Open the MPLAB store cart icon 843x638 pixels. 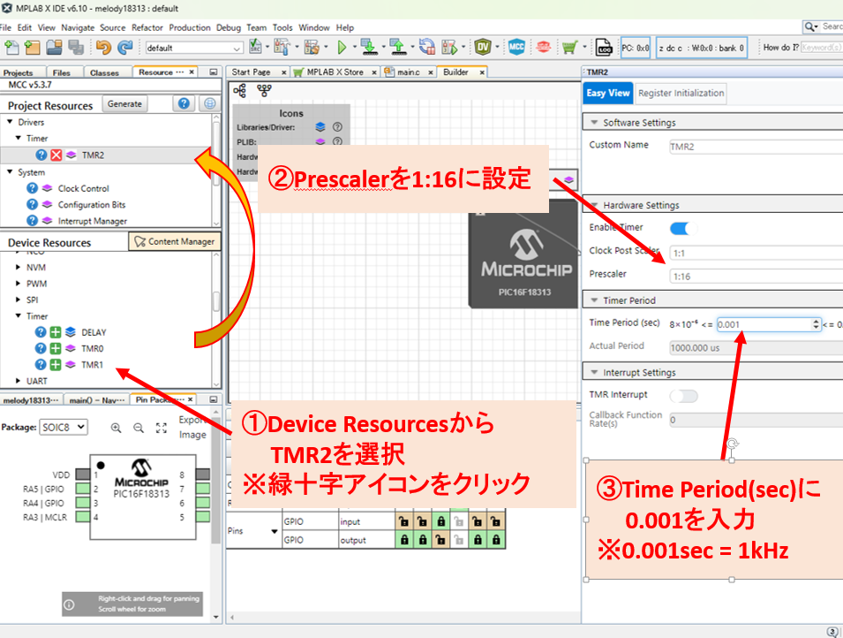pos(570,47)
